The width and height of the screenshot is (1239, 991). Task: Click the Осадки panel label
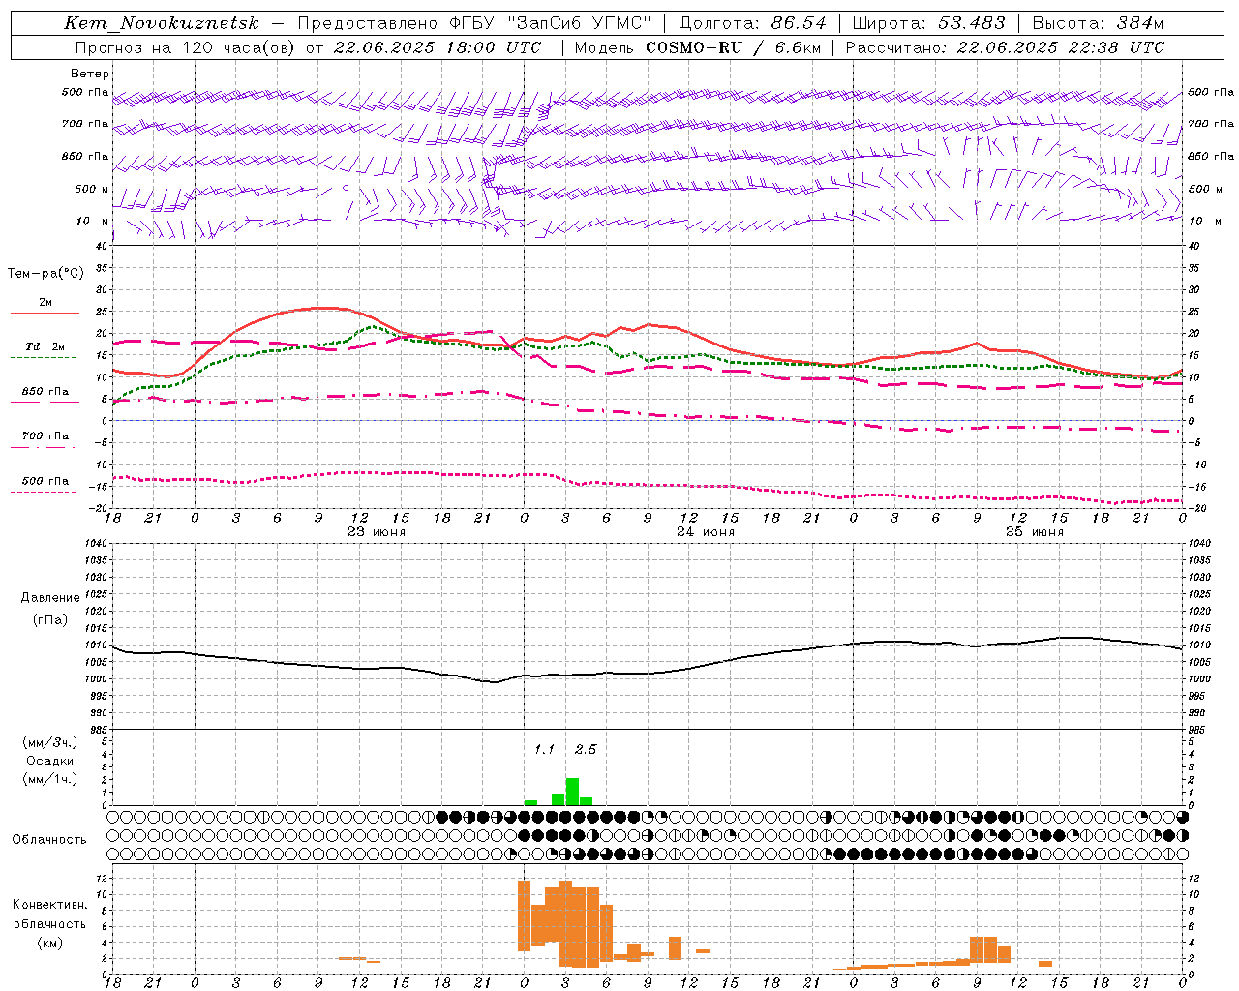pos(50,761)
